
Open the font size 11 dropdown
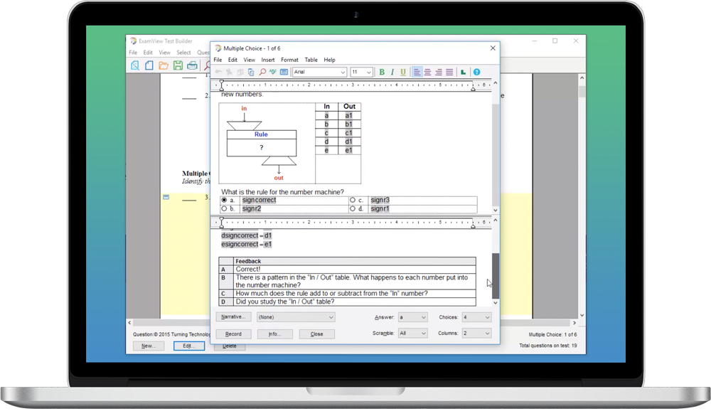click(x=361, y=72)
